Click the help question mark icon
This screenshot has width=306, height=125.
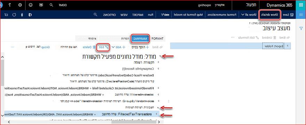(10, 5)
